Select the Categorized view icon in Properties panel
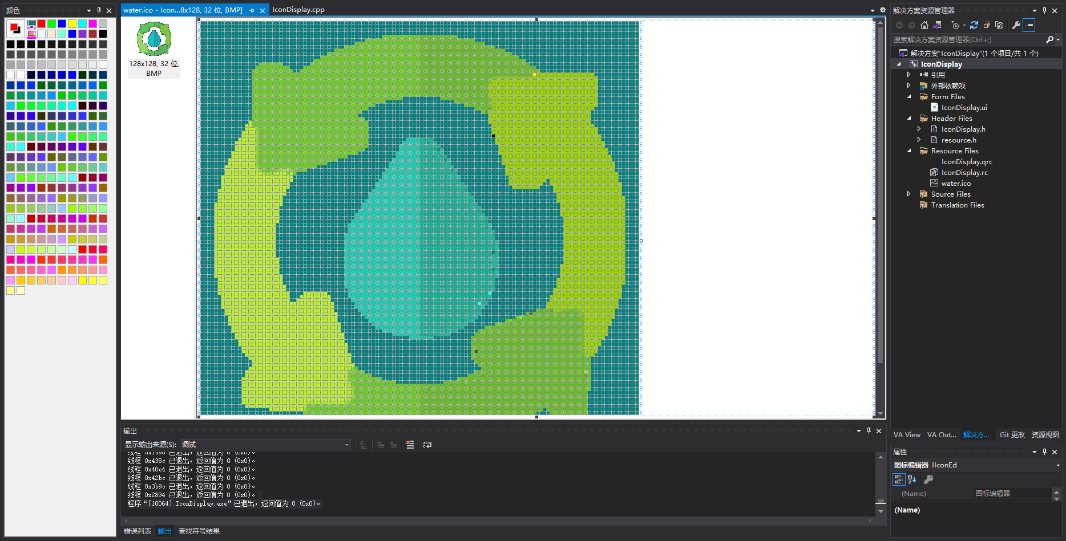Viewport: 1066px width, 541px height. 899,479
